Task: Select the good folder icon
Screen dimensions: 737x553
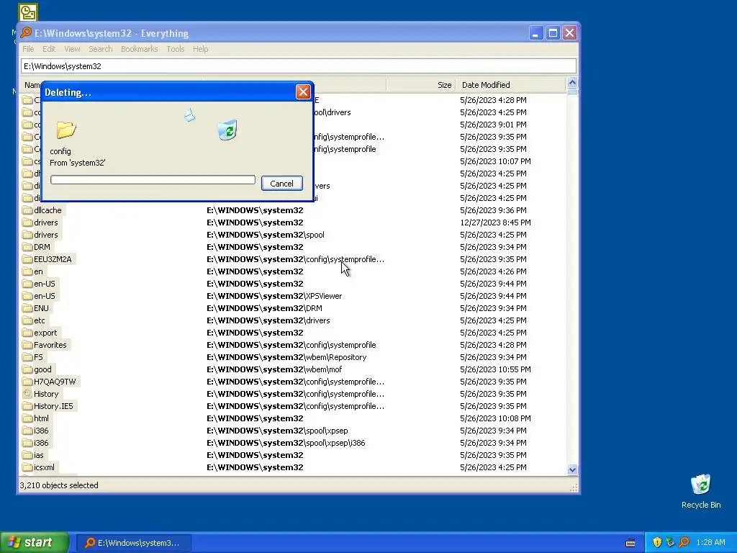Action: point(27,369)
